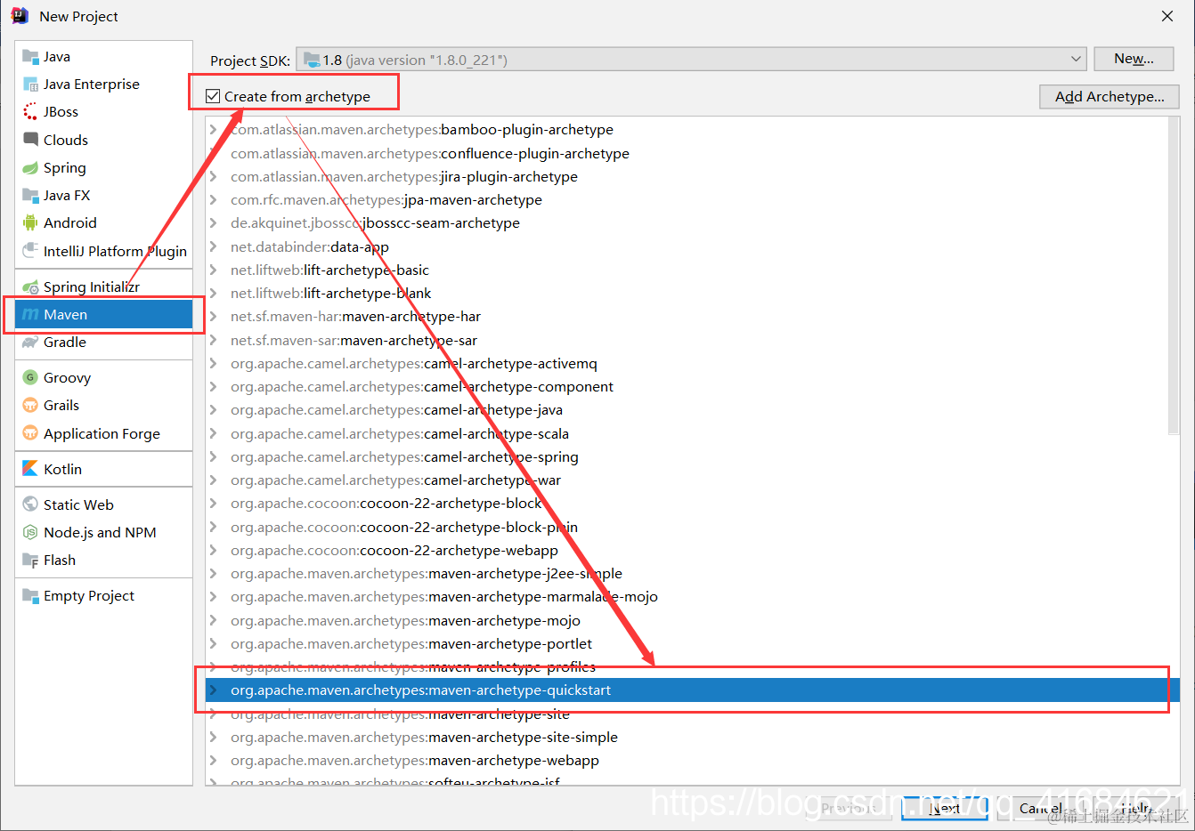
Task: Click the Grails icon
Action: (30, 406)
